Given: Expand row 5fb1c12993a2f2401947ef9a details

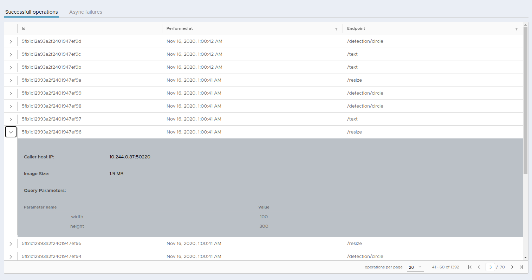Looking at the screenshot, I should click(11, 80).
